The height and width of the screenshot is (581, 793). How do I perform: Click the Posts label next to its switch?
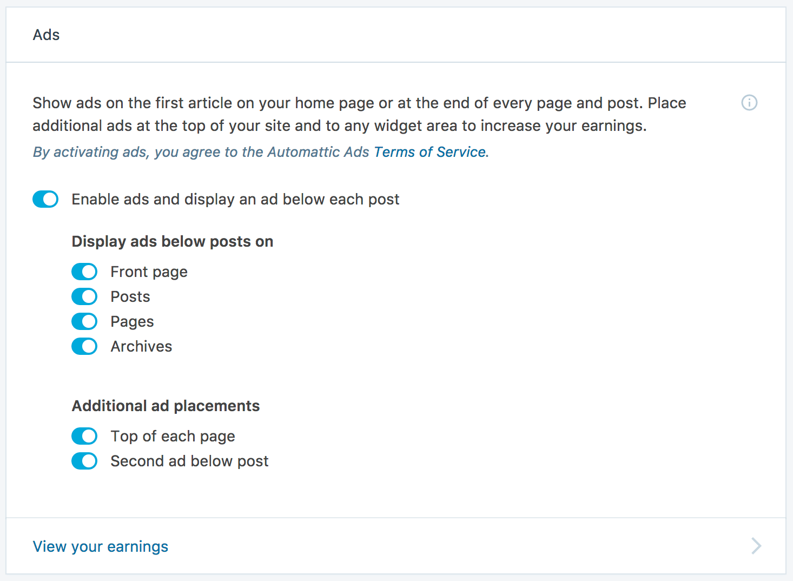pyautogui.click(x=130, y=296)
